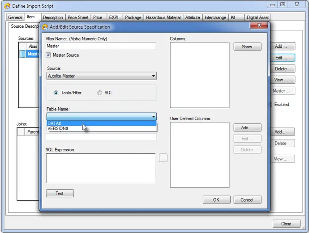
Task: Select the Table/Filter radio option
Action: click(x=56, y=93)
